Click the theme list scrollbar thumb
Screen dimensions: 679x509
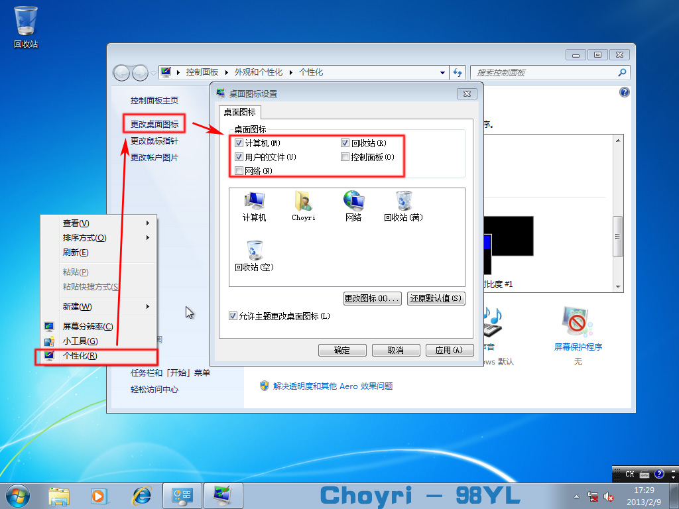[x=617, y=237]
